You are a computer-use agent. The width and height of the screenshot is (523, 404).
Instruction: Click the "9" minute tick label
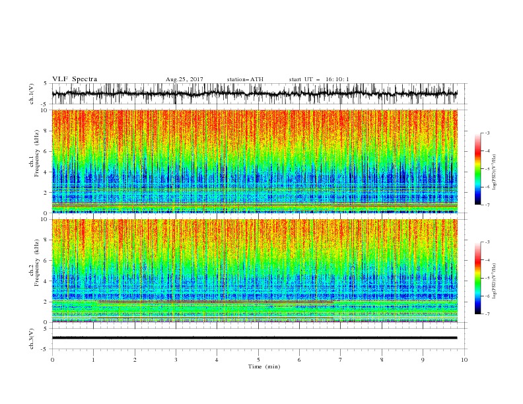[x=423, y=360]
